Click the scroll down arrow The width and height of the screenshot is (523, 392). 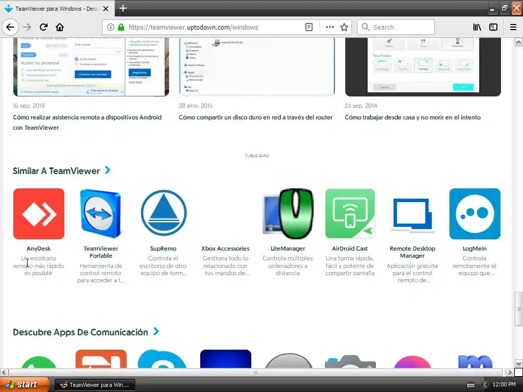tap(518, 363)
